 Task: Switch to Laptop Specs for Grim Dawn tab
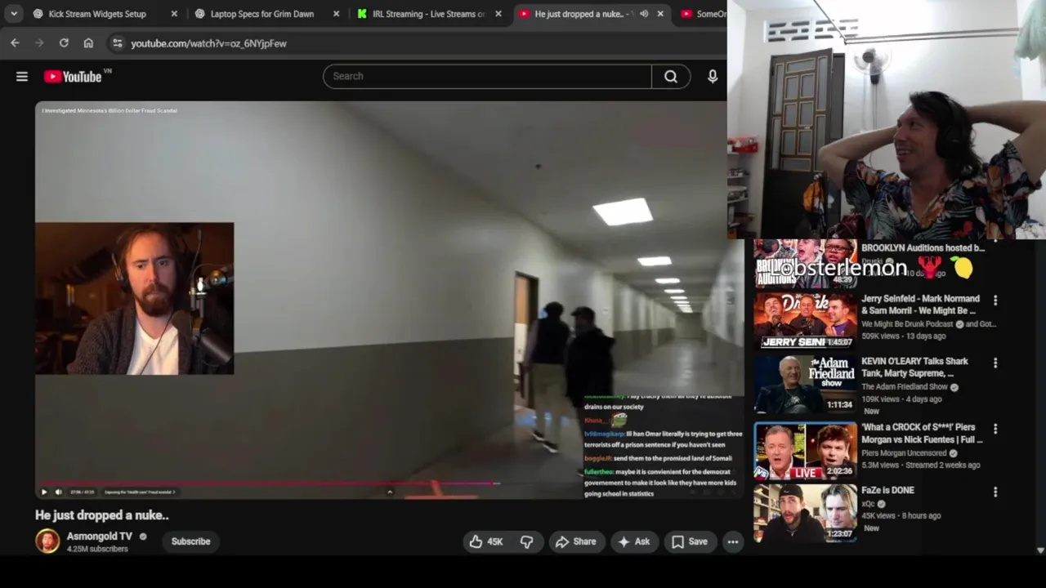pos(261,14)
